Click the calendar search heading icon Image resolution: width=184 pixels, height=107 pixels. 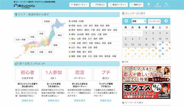point(123,14)
